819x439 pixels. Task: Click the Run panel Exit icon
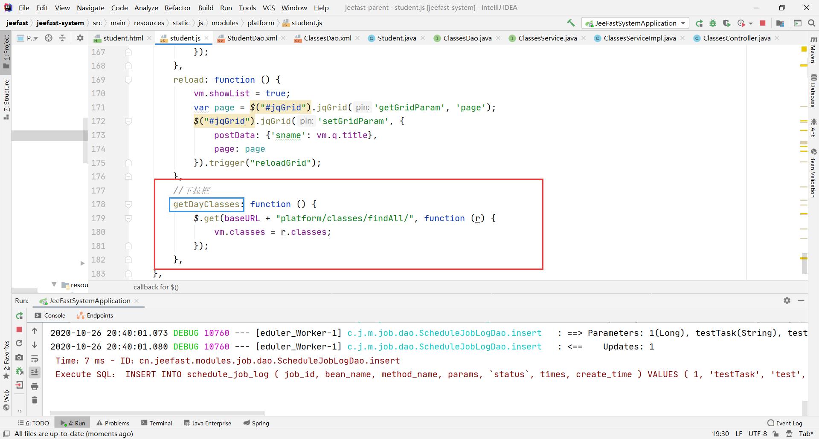[19, 385]
